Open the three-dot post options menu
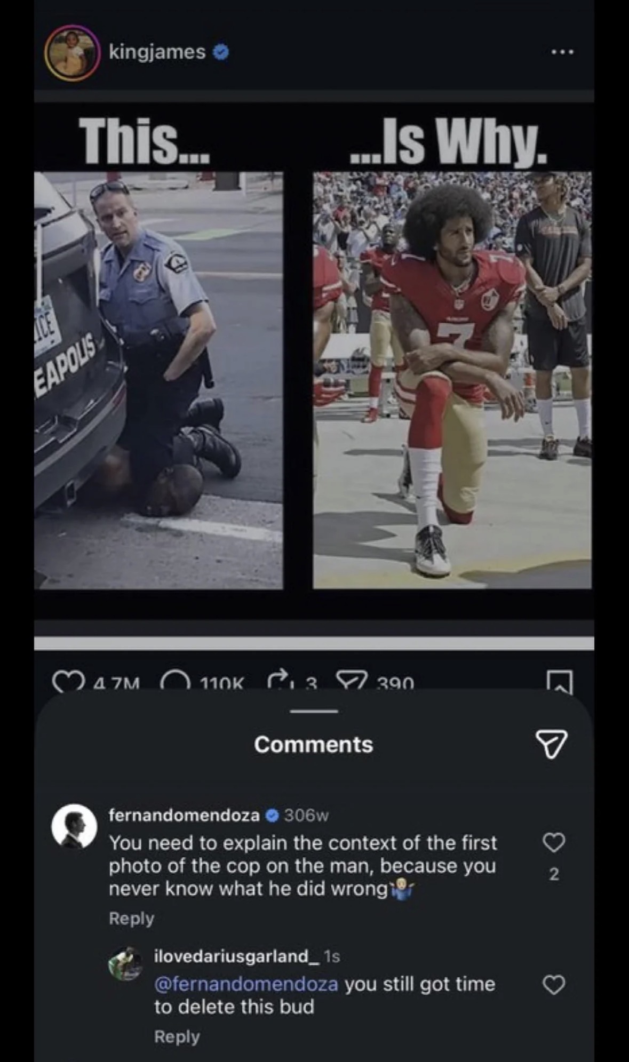This screenshot has width=629, height=1062. pos(563,52)
